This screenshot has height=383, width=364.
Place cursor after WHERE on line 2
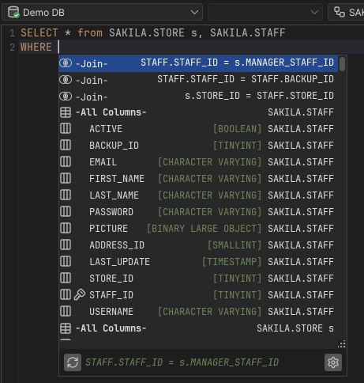coord(58,47)
